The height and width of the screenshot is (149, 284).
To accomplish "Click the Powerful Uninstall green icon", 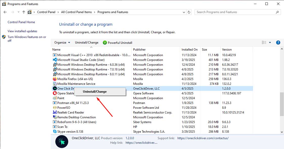I will (x=105, y=43).
